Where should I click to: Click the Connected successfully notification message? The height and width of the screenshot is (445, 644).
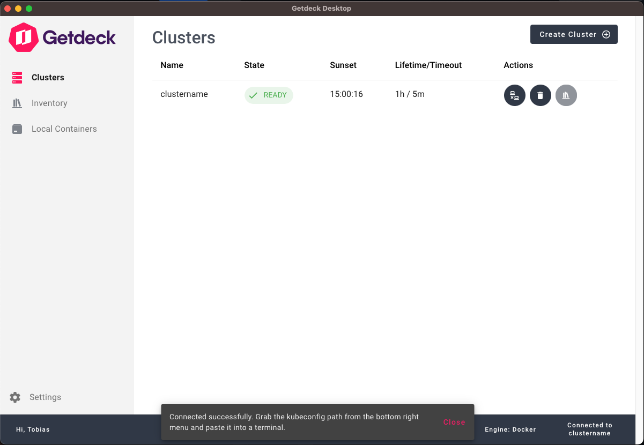294,422
